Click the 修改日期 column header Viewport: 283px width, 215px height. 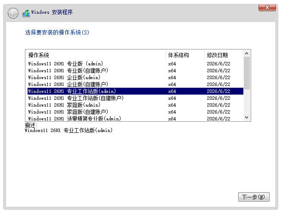pyautogui.click(x=224, y=55)
